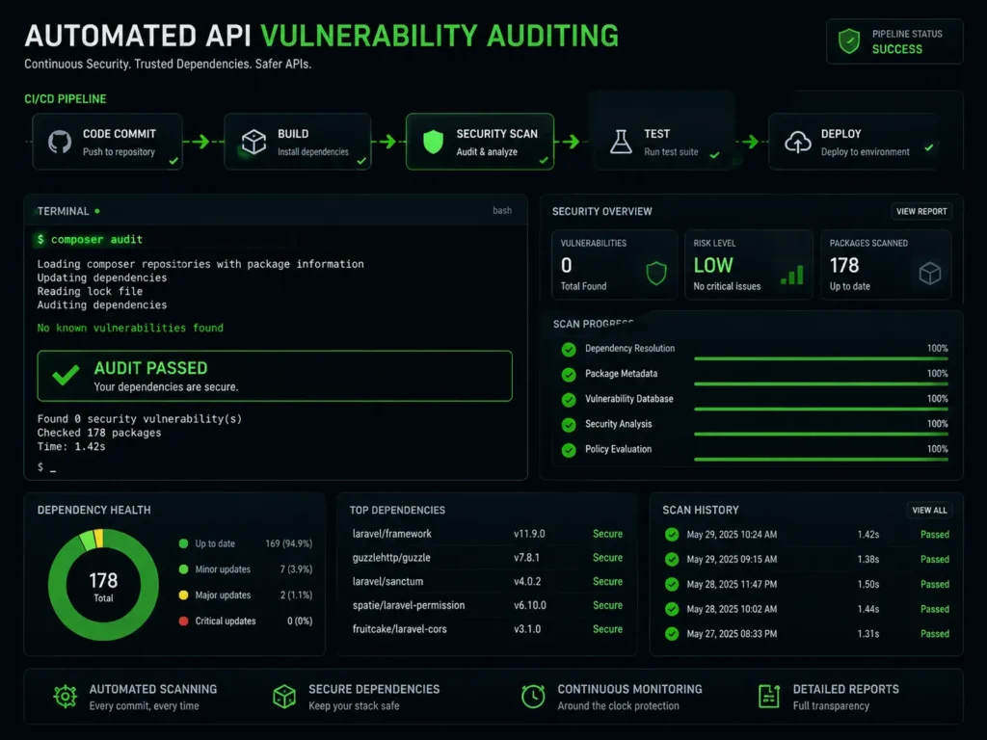Select spatie/laravel-permission dependency row

pyautogui.click(x=487, y=605)
